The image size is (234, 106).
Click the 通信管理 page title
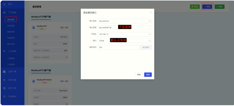click(37, 7)
